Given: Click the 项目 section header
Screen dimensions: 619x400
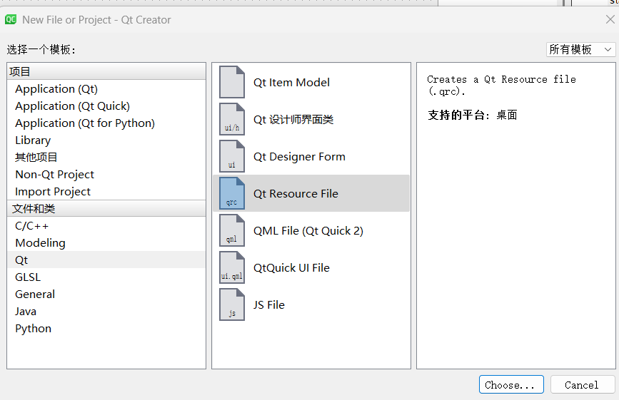Looking at the screenshot, I should click(106, 71).
